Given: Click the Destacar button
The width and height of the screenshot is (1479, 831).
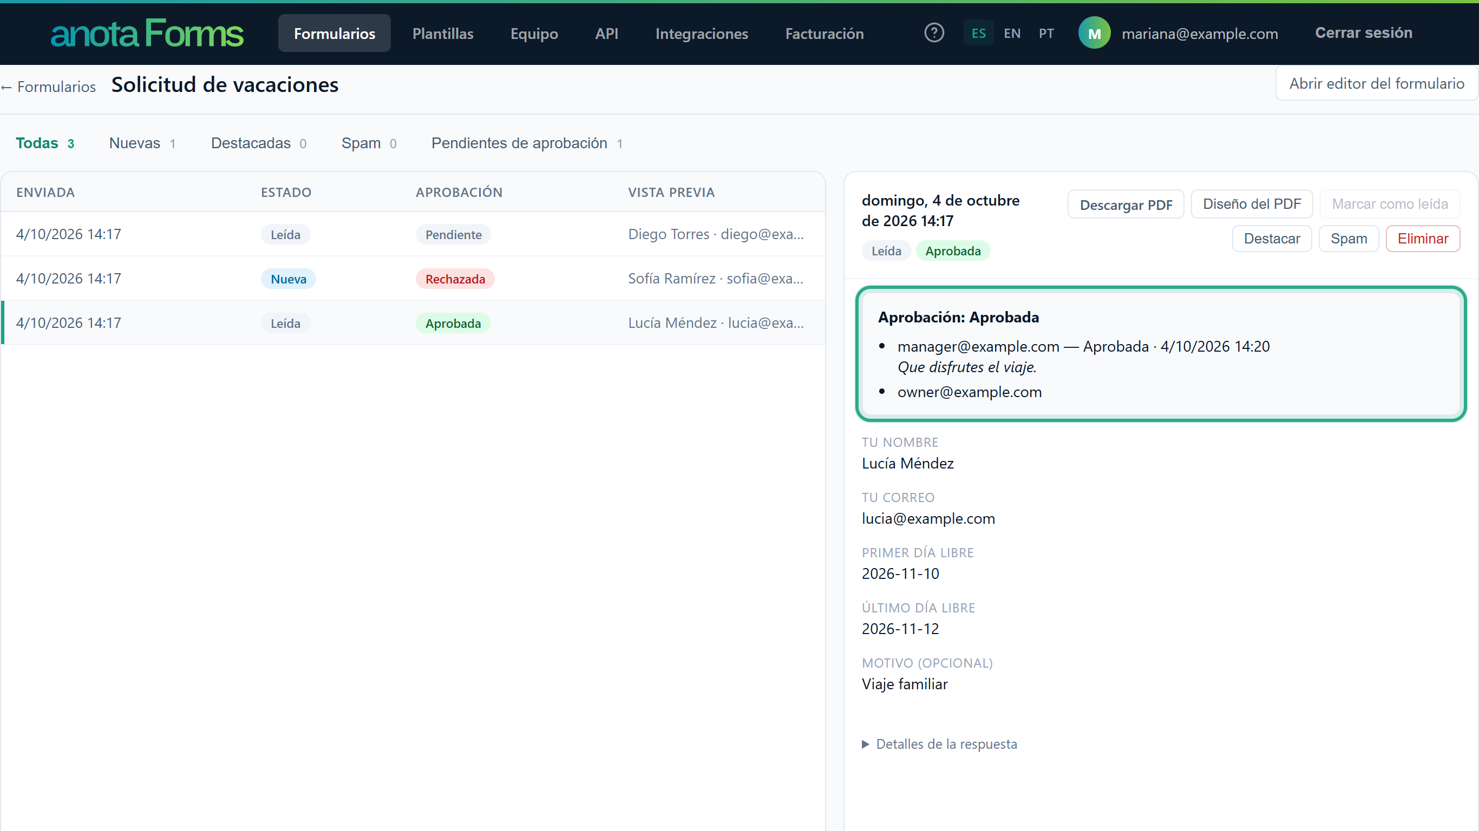Looking at the screenshot, I should [x=1272, y=239].
